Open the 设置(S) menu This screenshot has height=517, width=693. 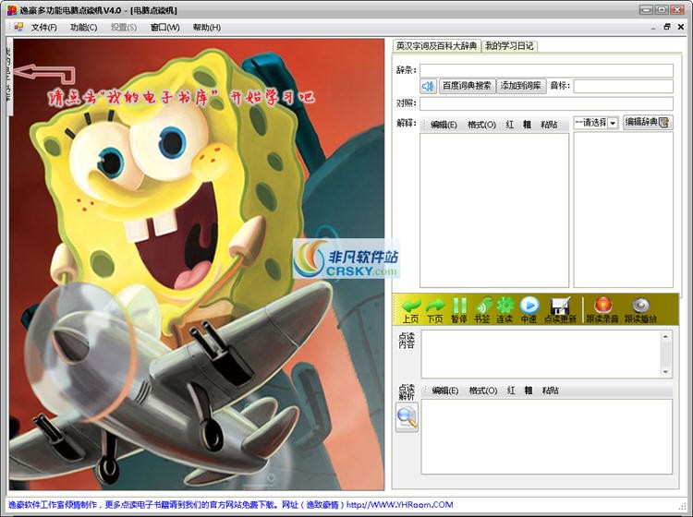click(123, 28)
